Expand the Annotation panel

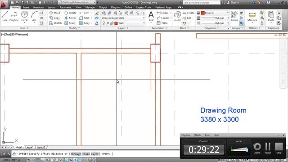point(159,28)
